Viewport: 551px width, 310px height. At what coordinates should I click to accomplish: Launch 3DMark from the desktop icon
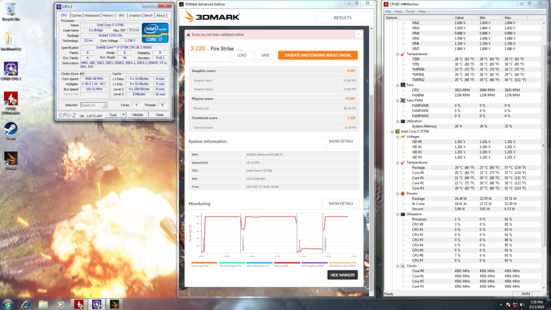tap(11, 160)
